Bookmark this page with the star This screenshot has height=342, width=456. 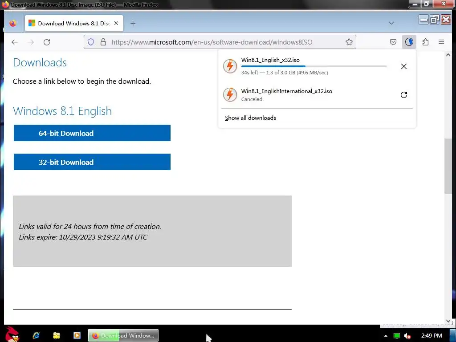(349, 42)
